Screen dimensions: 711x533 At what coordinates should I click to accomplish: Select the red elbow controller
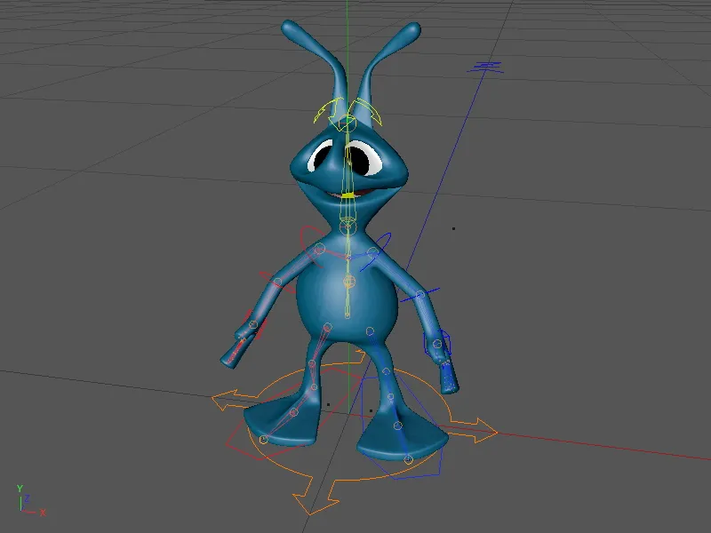click(276, 282)
